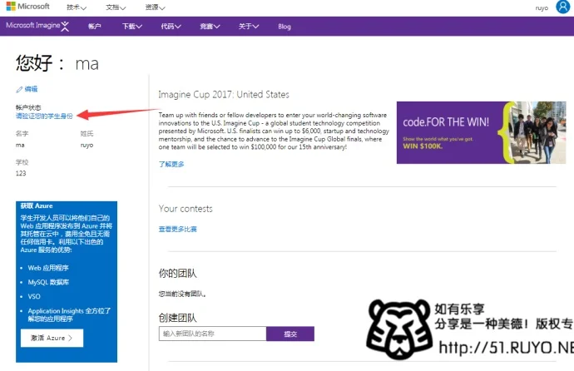Click the Application Insights list item

tap(69, 314)
